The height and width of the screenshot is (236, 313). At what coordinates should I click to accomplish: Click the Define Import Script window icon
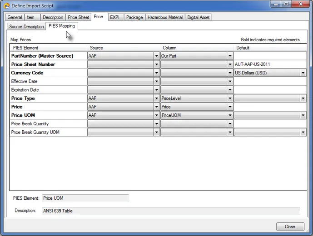(7, 5)
